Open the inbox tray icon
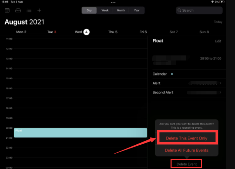The height and width of the screenshot is (169, 235). coord(18,10)
